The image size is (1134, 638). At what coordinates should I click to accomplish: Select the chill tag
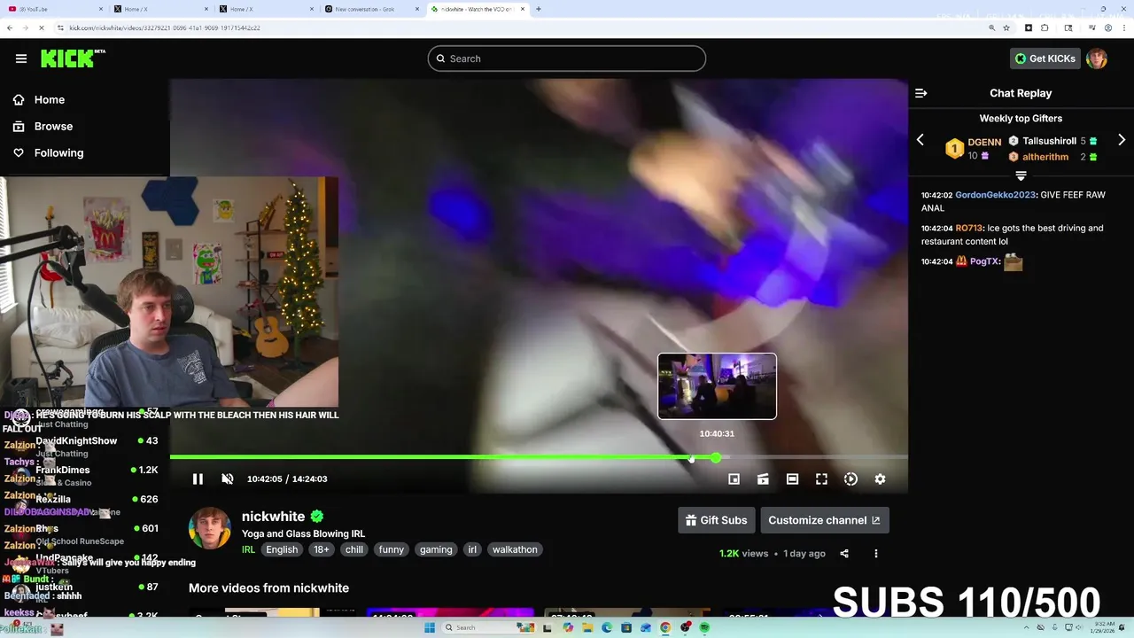coord(354,549)
